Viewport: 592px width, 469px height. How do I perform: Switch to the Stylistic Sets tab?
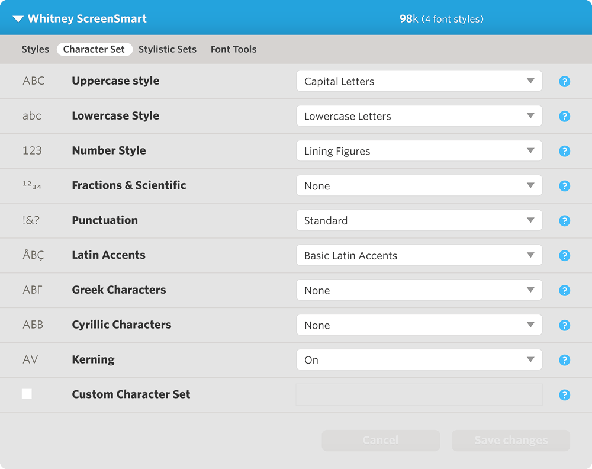[x=168, y=50]
